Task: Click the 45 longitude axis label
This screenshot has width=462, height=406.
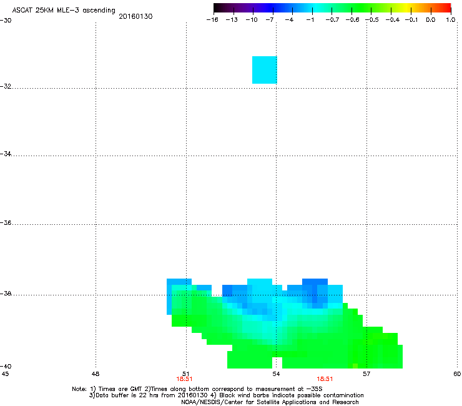Action: 5,374
